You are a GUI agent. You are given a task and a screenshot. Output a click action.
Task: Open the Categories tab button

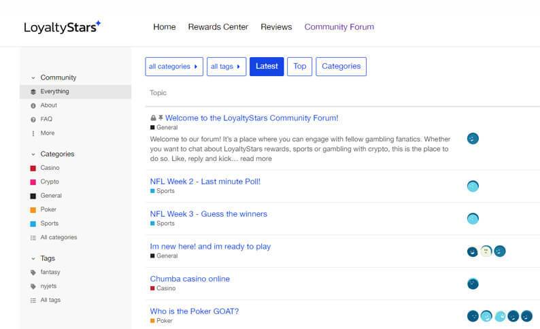(341, 67)
